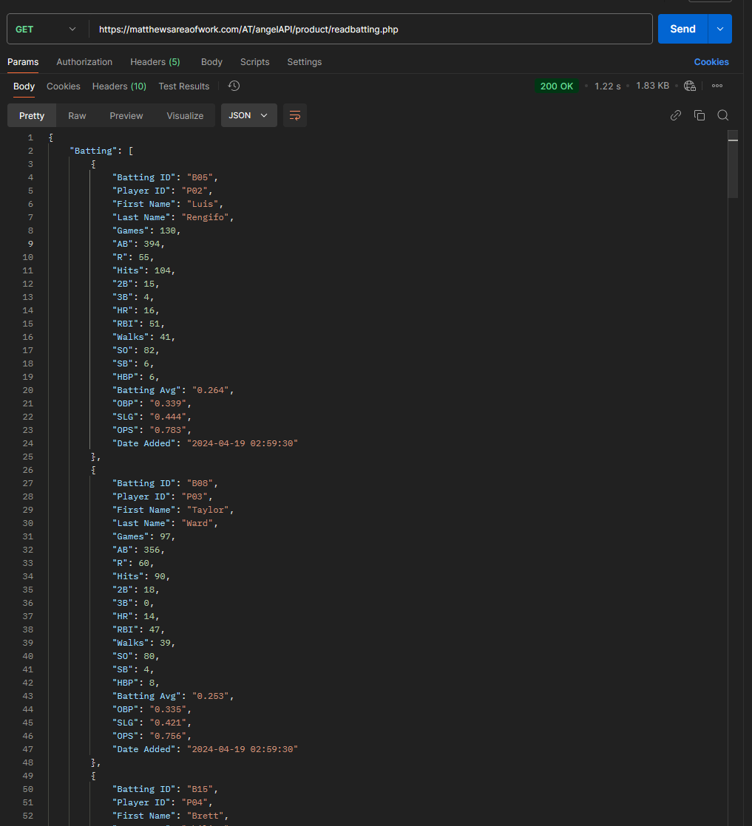Image resolution: width=752 pixels, height=826 pixels.
Task: Toggle line wrap icon button
Action: [295, 115]
